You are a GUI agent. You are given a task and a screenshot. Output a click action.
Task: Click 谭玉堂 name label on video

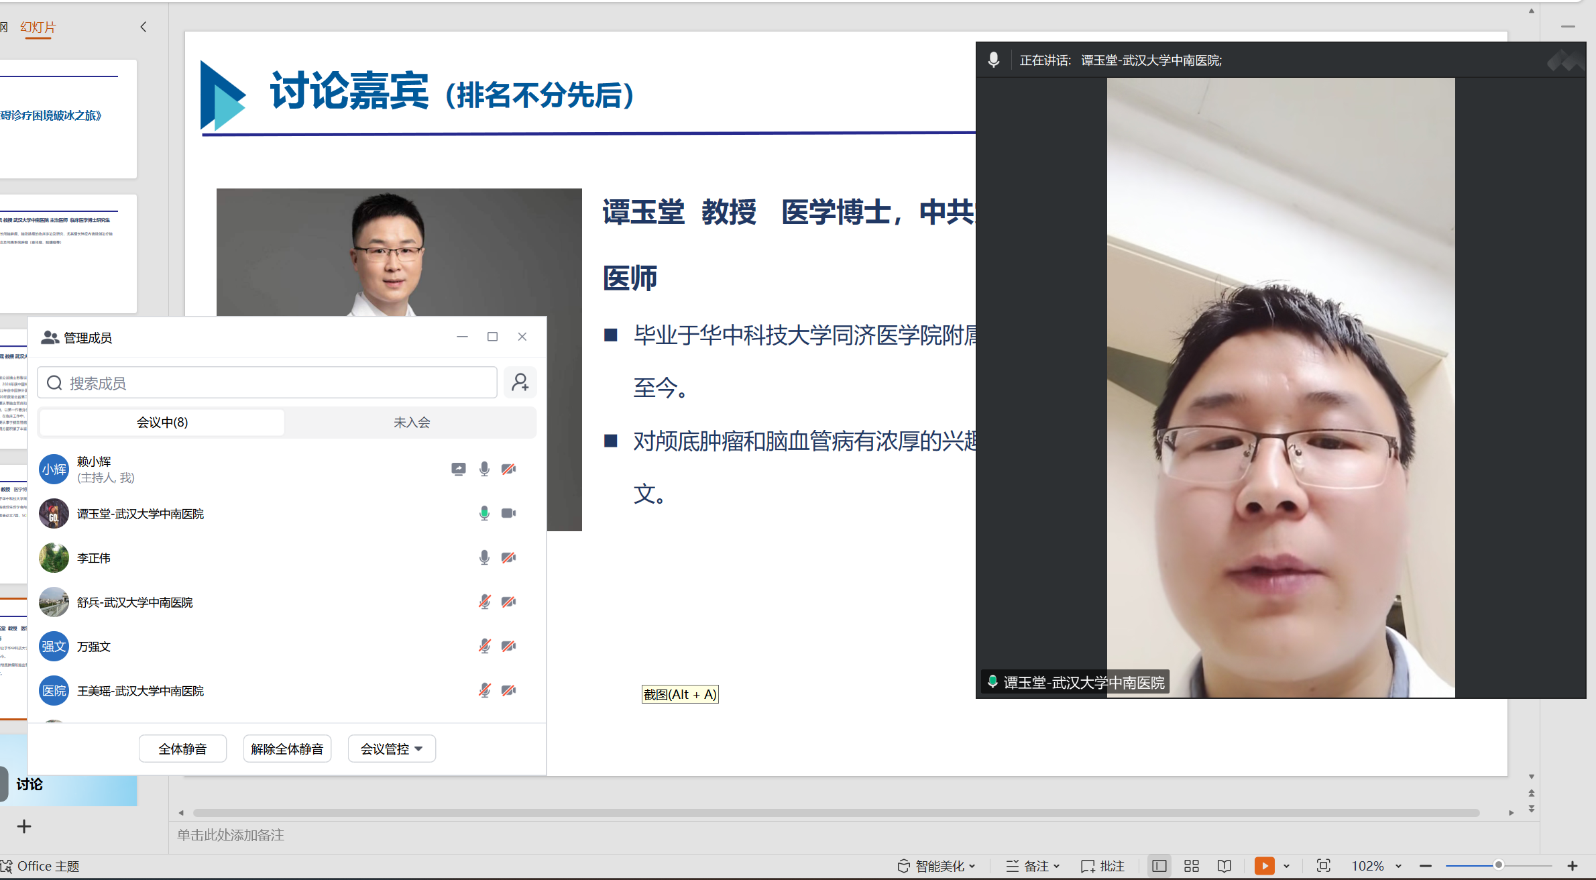(x=1076, y=682)
